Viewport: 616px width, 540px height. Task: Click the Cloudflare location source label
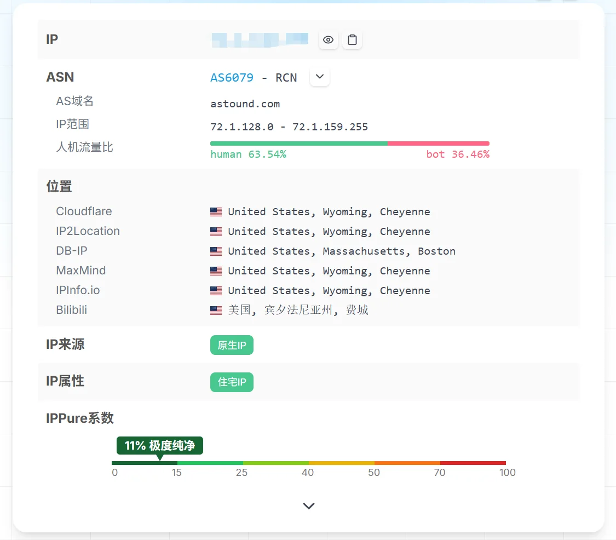(x=84, y=211)
